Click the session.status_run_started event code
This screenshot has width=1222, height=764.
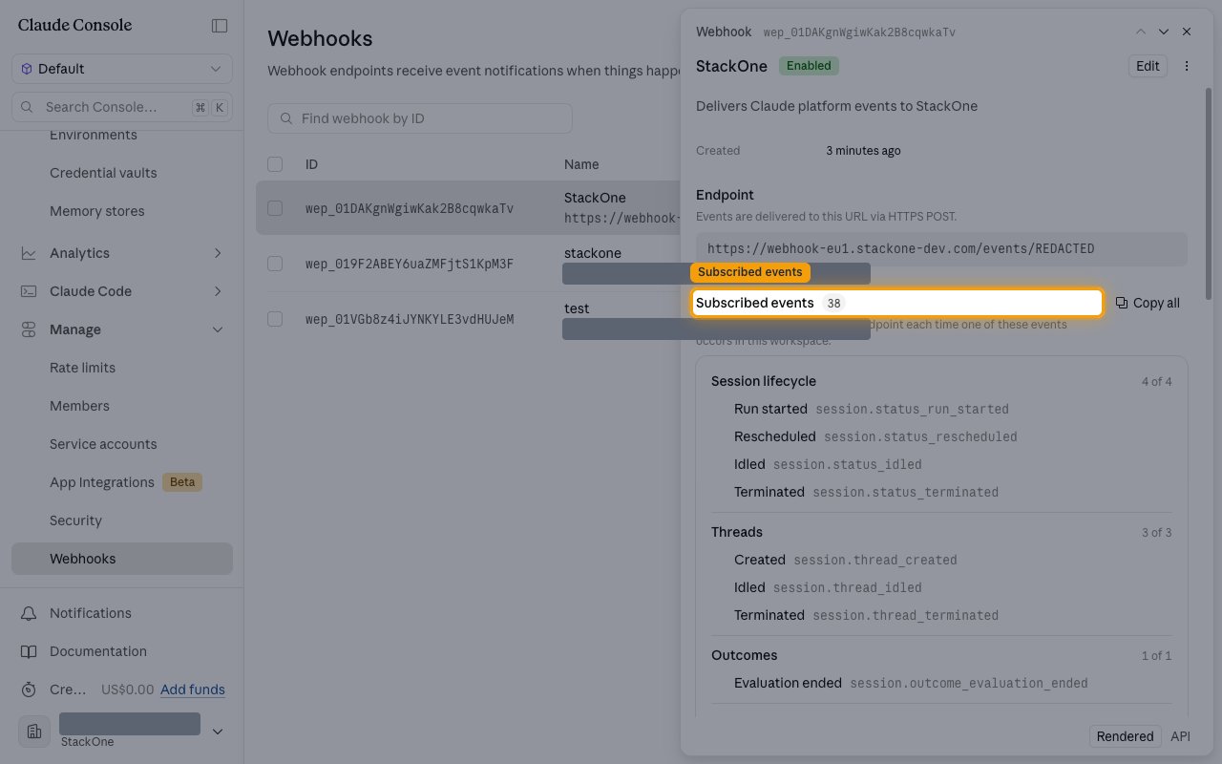[x=912, y=409]
